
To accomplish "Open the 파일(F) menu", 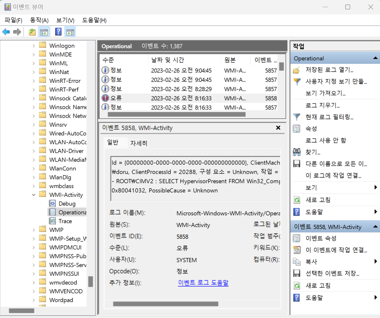I will coord(13,20).
